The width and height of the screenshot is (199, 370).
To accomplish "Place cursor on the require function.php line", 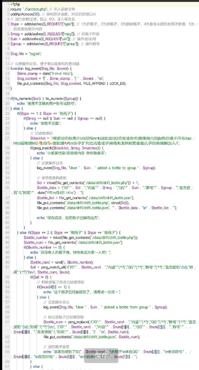I will coord(43,9).
